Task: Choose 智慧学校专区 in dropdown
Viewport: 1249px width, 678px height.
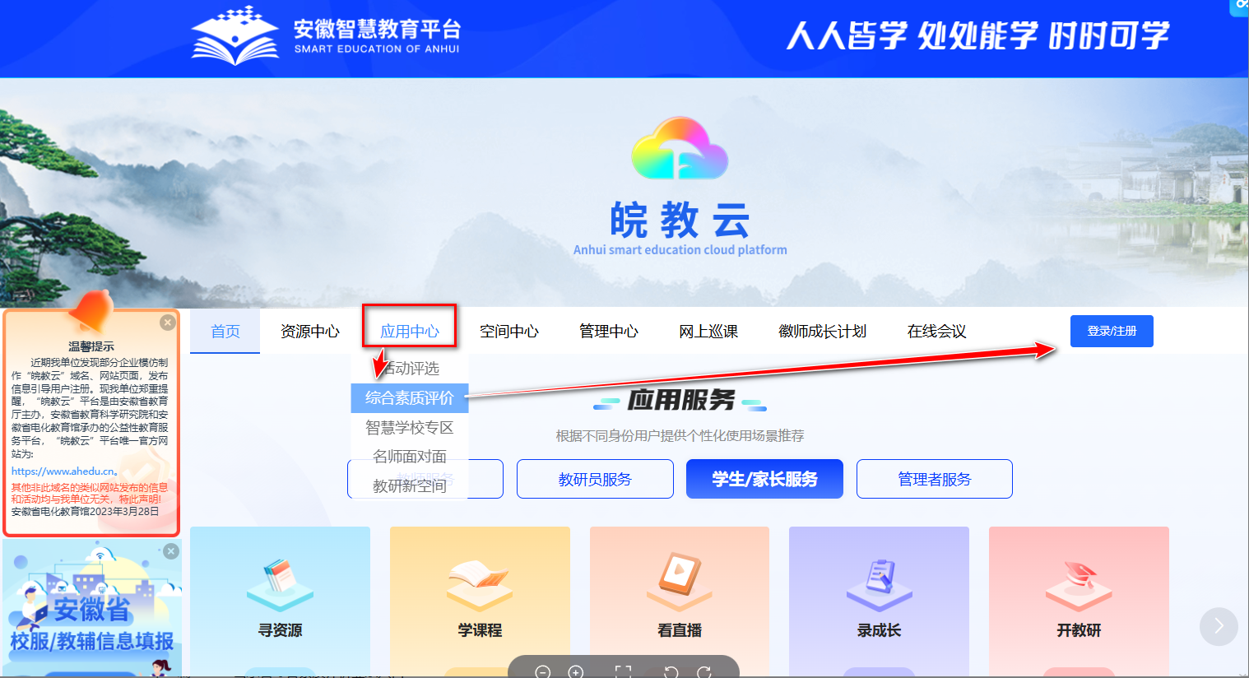Action: tap(410, 428)
